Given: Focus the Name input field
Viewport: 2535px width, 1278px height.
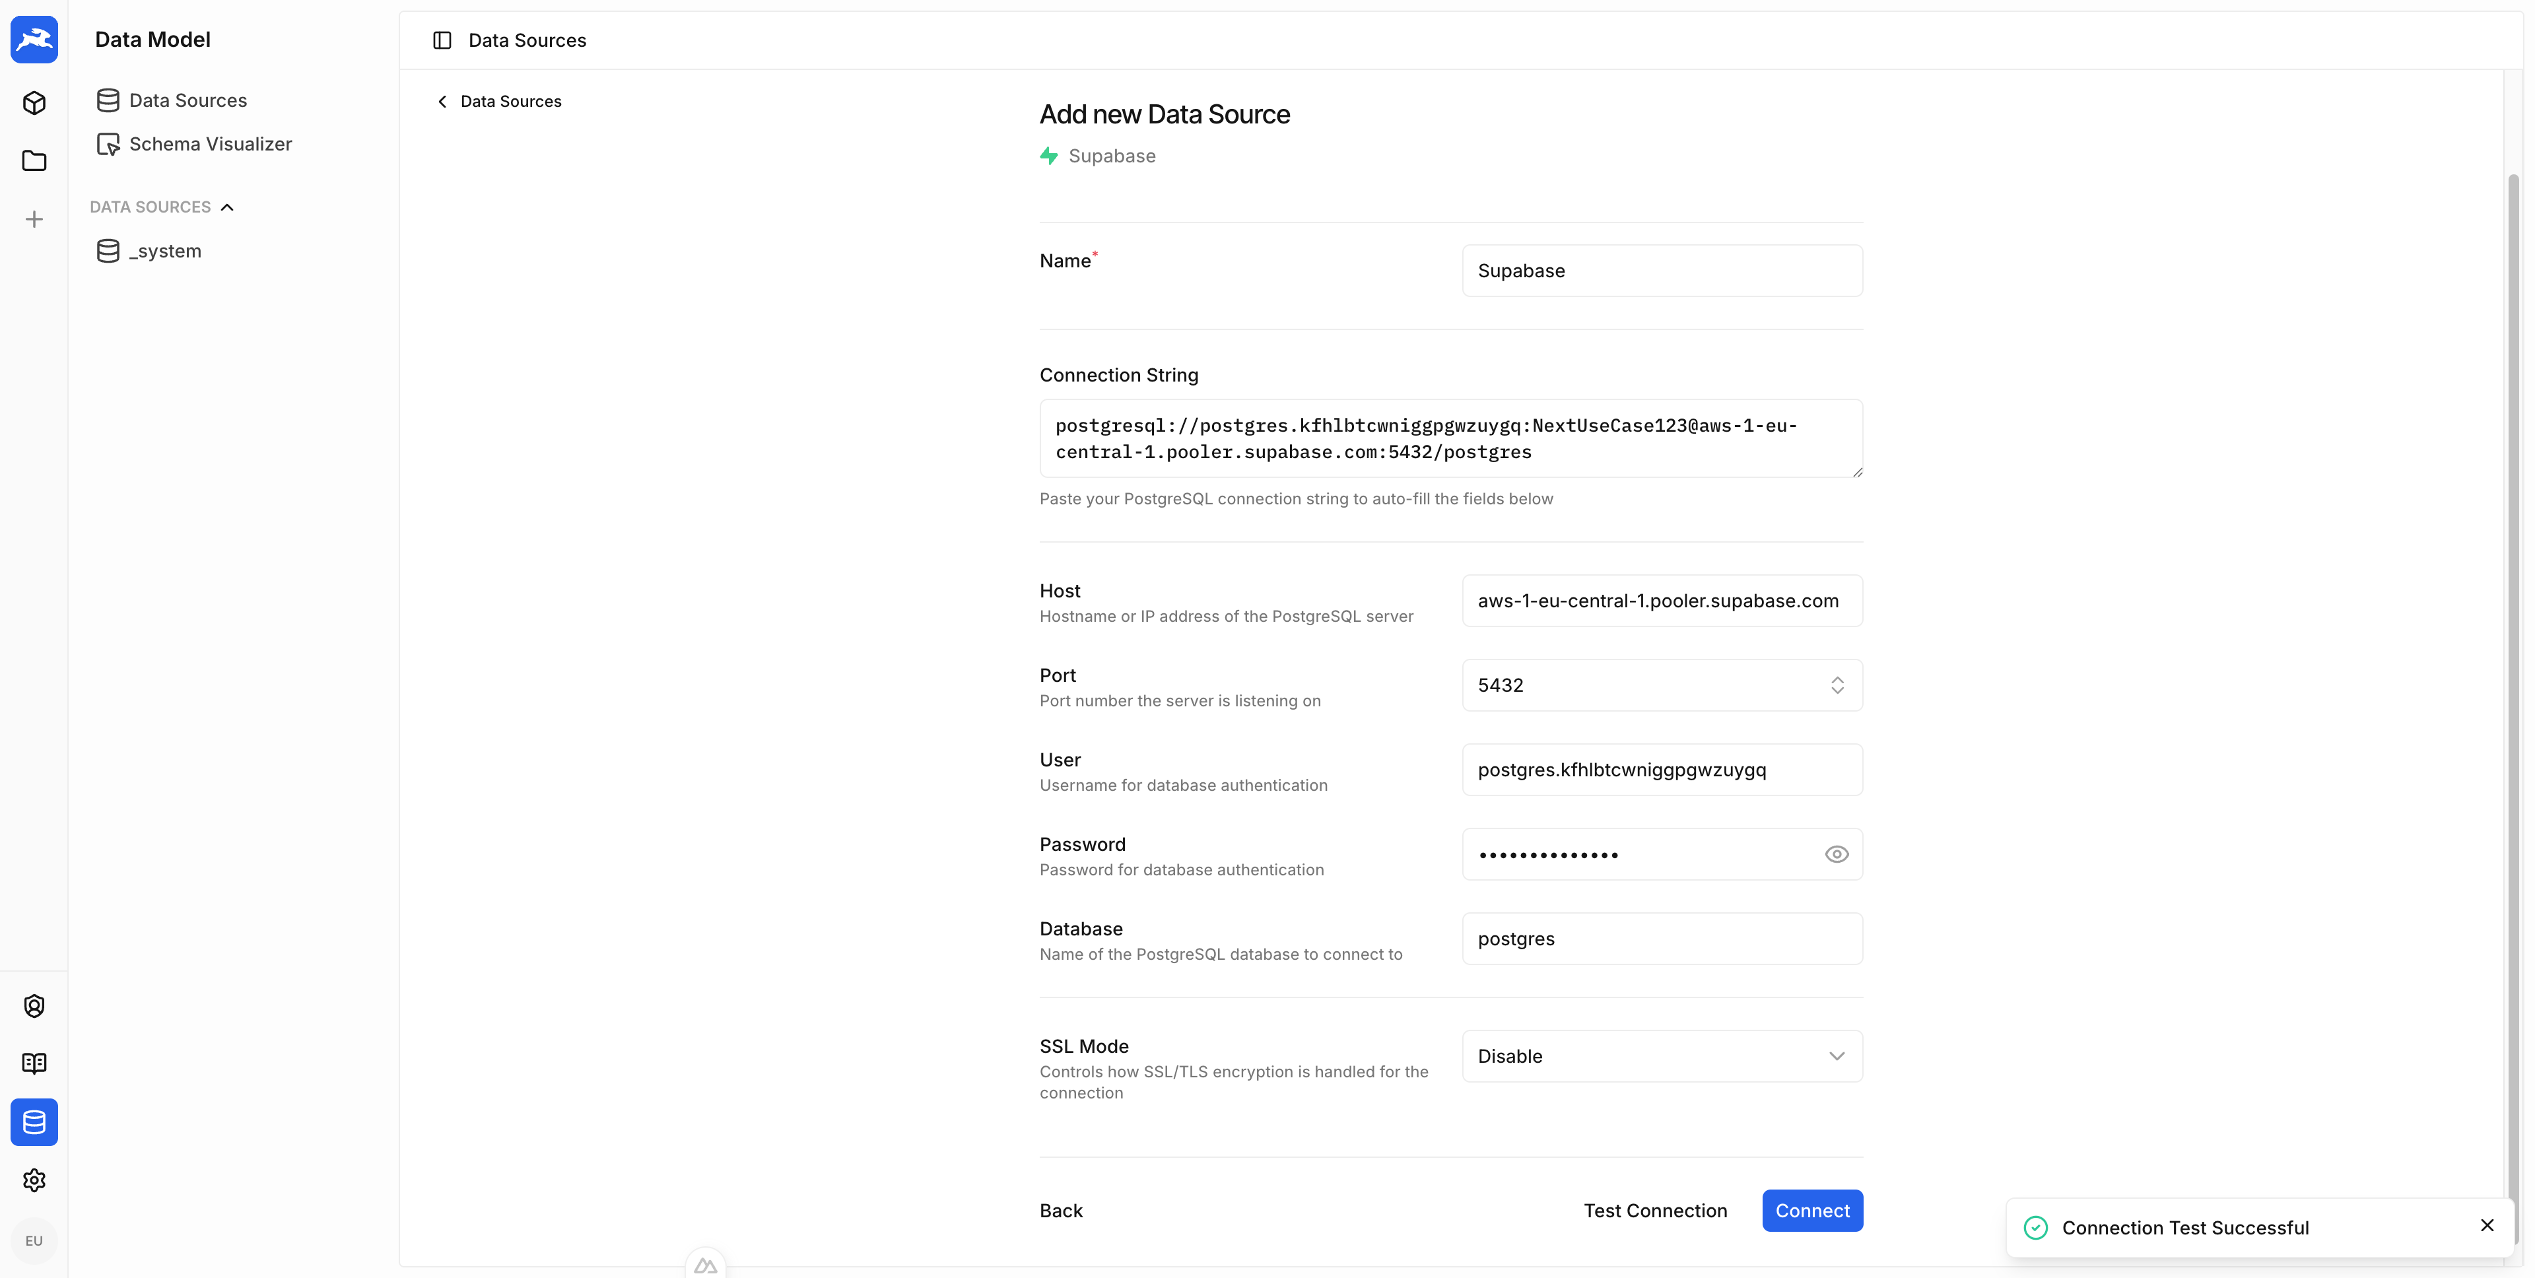Looking at the screenshot, I should coord(1662,271).
